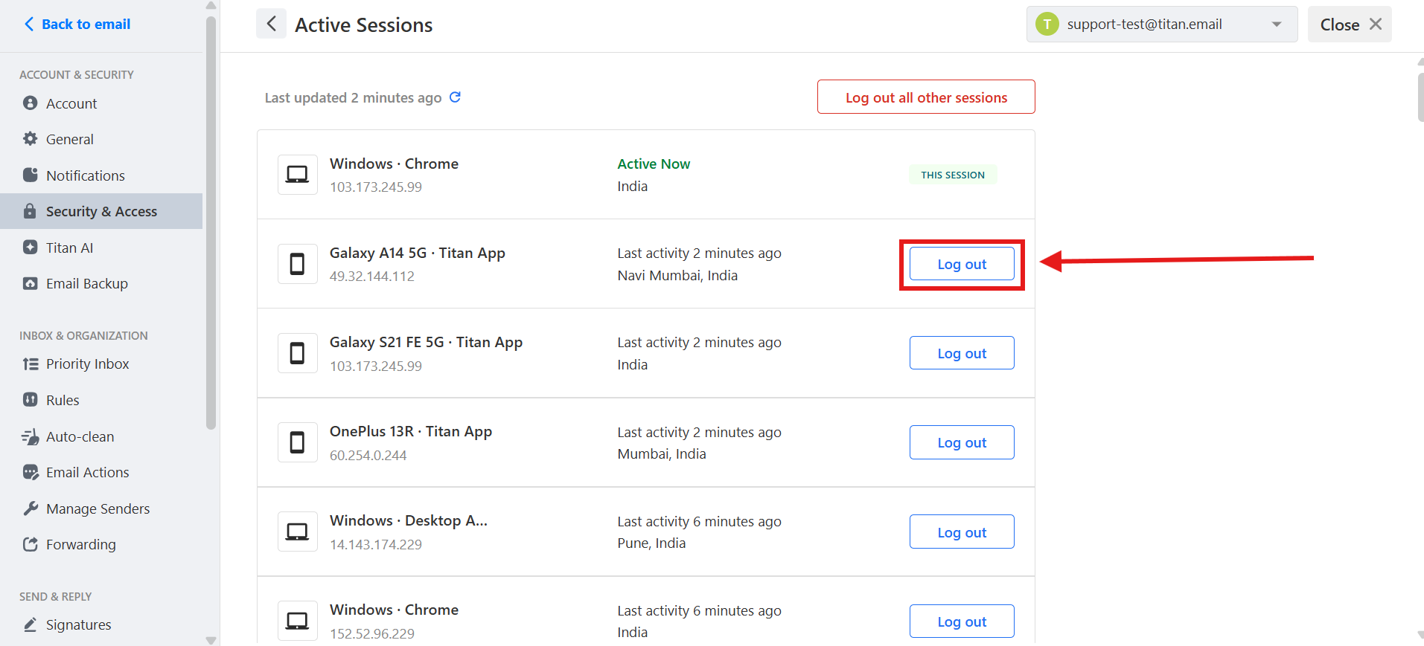Click the Email Backup icon

coord(30,283)
